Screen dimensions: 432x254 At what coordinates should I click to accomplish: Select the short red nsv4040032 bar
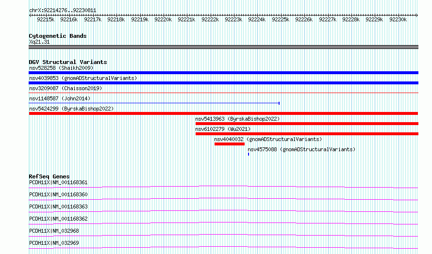click(230, 144)
